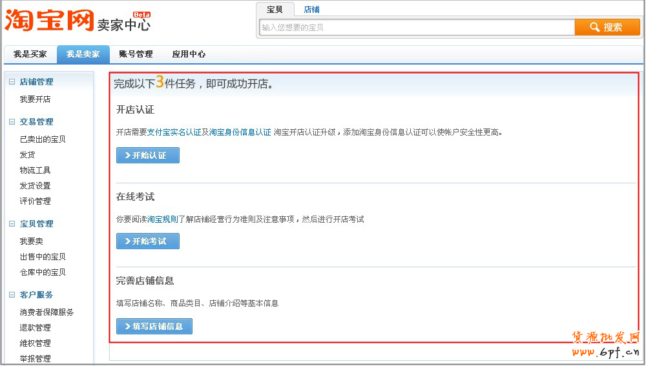This screenshot has height=366, width=646.
Task: Open 退款管理 in sidebar
Action: click(x=35, y=328)
